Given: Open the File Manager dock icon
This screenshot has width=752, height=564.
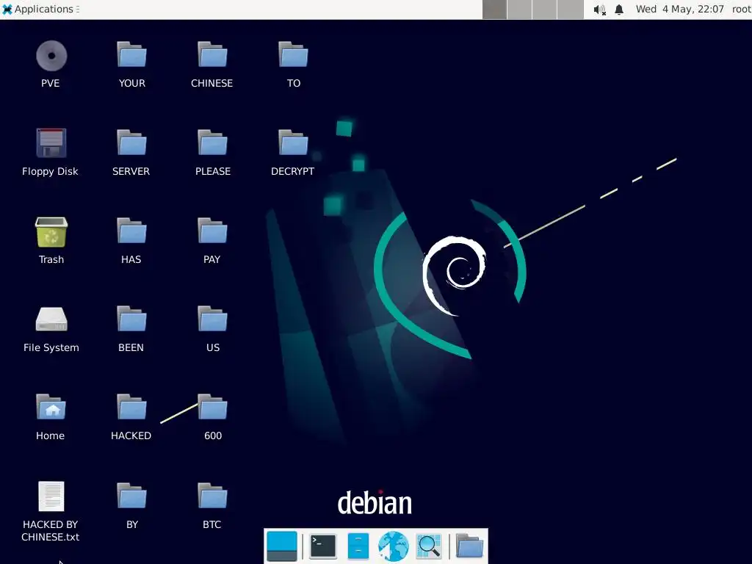Looking at the screenshot, I should (x=358, y=546).
